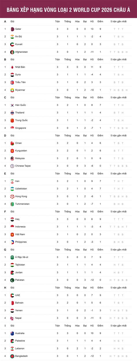The image size is (137, 361).
Task: Click the Indonesia flag icon
Action: 12,227
